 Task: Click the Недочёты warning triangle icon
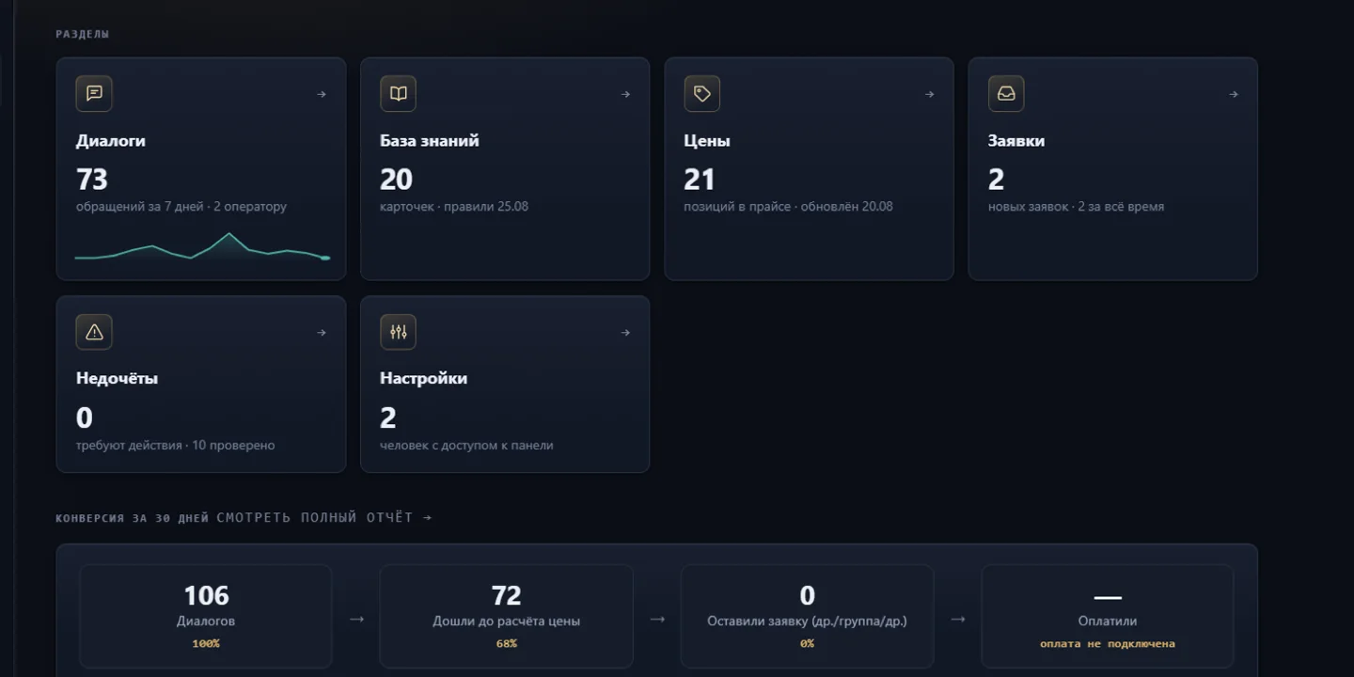point(94,332)
